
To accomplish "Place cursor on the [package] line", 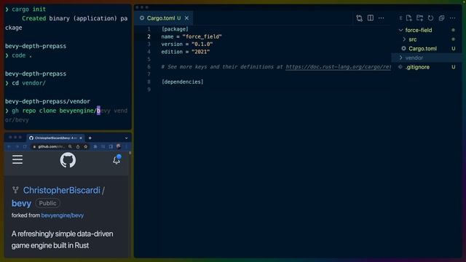I will 175,29.
